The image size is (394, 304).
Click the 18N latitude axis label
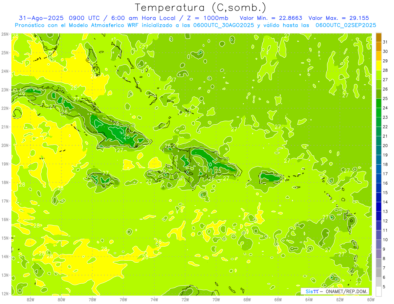5,182
